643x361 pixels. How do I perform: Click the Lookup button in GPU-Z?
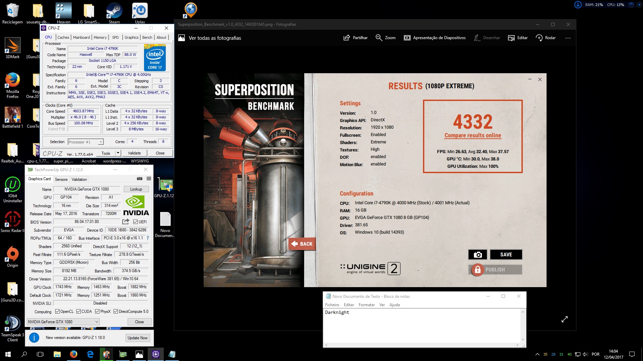(136, 189)
